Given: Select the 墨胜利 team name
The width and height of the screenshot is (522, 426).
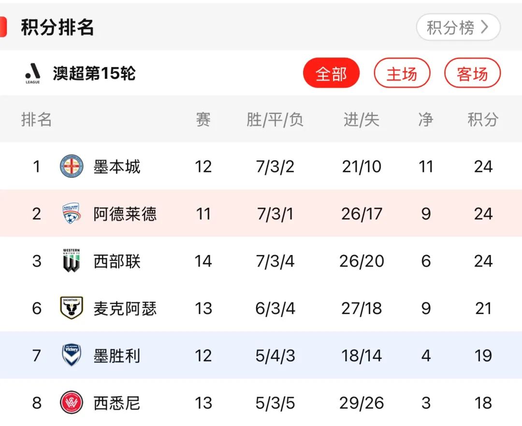Looking at the screenshot, I should pos(117,355).
